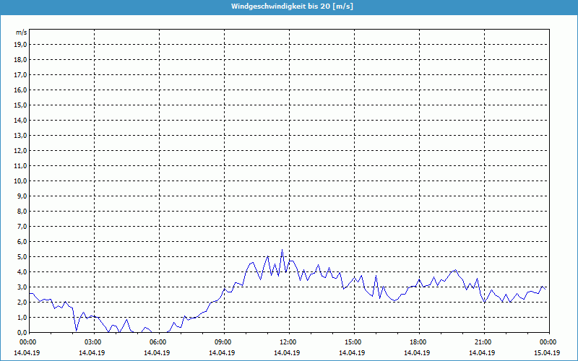Viewport: 578px width, 361px height.
Task: Click the 19,0 y-axis value label
Action: [x=21, y=44]
